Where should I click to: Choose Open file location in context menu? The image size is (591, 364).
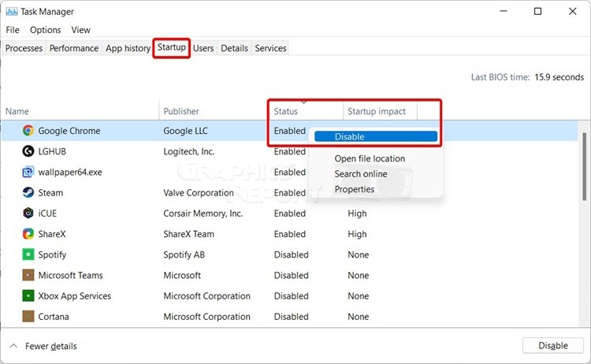[370, 158]
